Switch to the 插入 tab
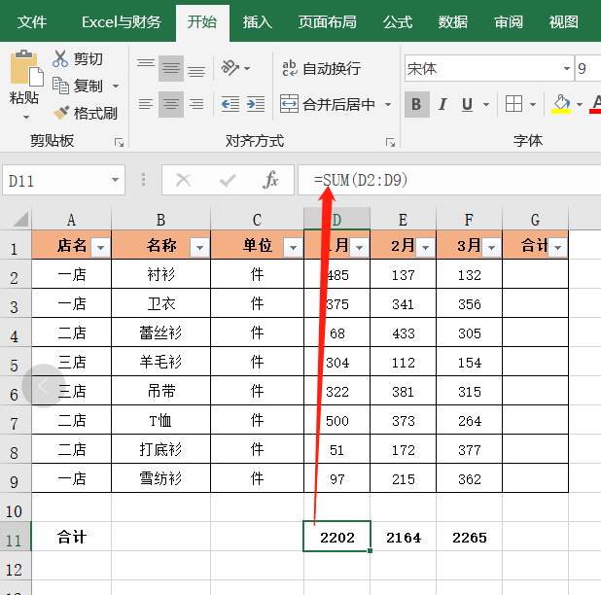 tap(258, 21)
